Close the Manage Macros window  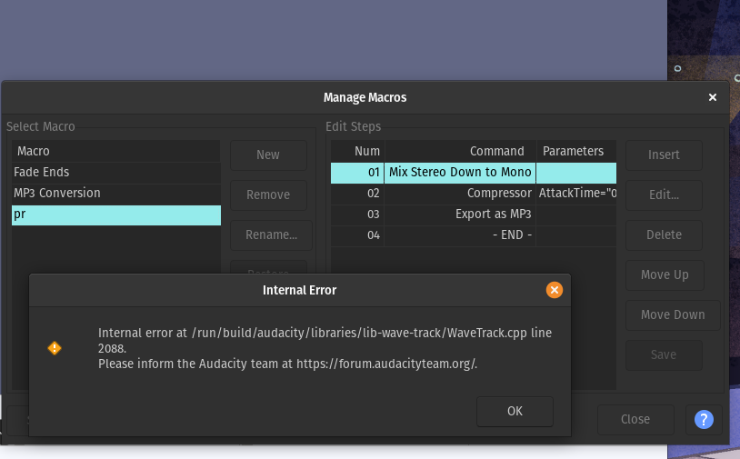pos(712,97)
